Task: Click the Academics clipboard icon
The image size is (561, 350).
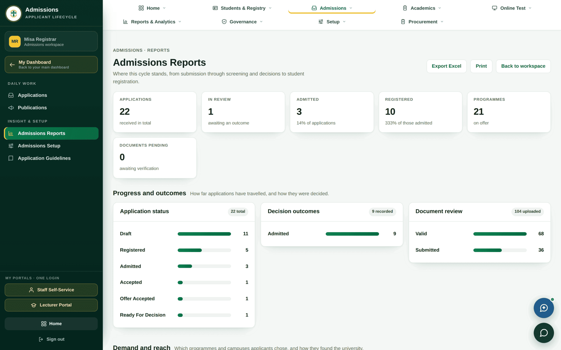Action: pyautogui.click(x=405, y=8)
